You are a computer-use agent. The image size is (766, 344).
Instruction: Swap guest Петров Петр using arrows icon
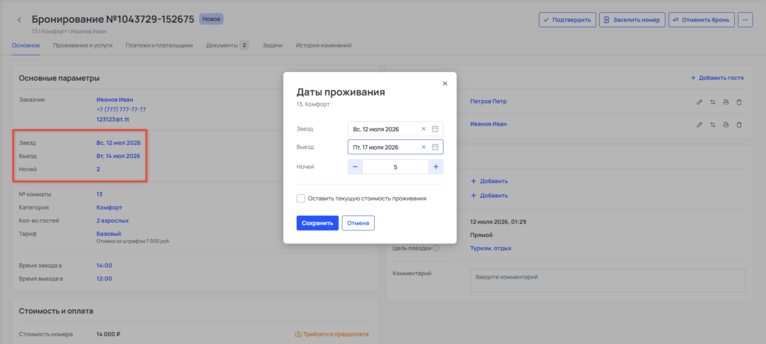coord(712,102)
